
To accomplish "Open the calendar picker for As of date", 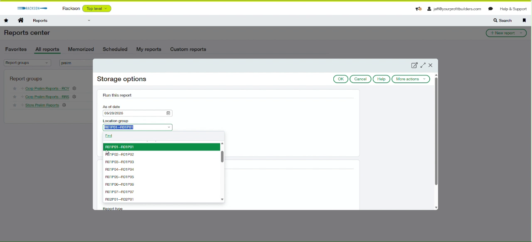I will [x=168, y=114].
